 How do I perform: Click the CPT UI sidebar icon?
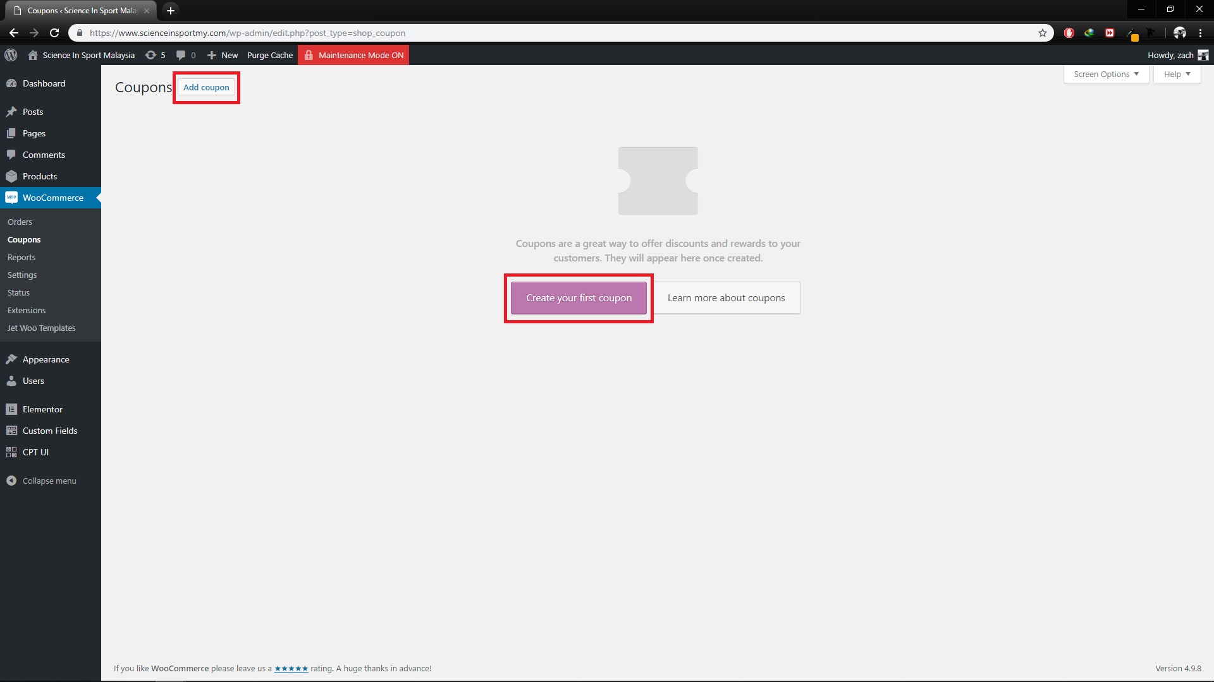click(11, 452)
